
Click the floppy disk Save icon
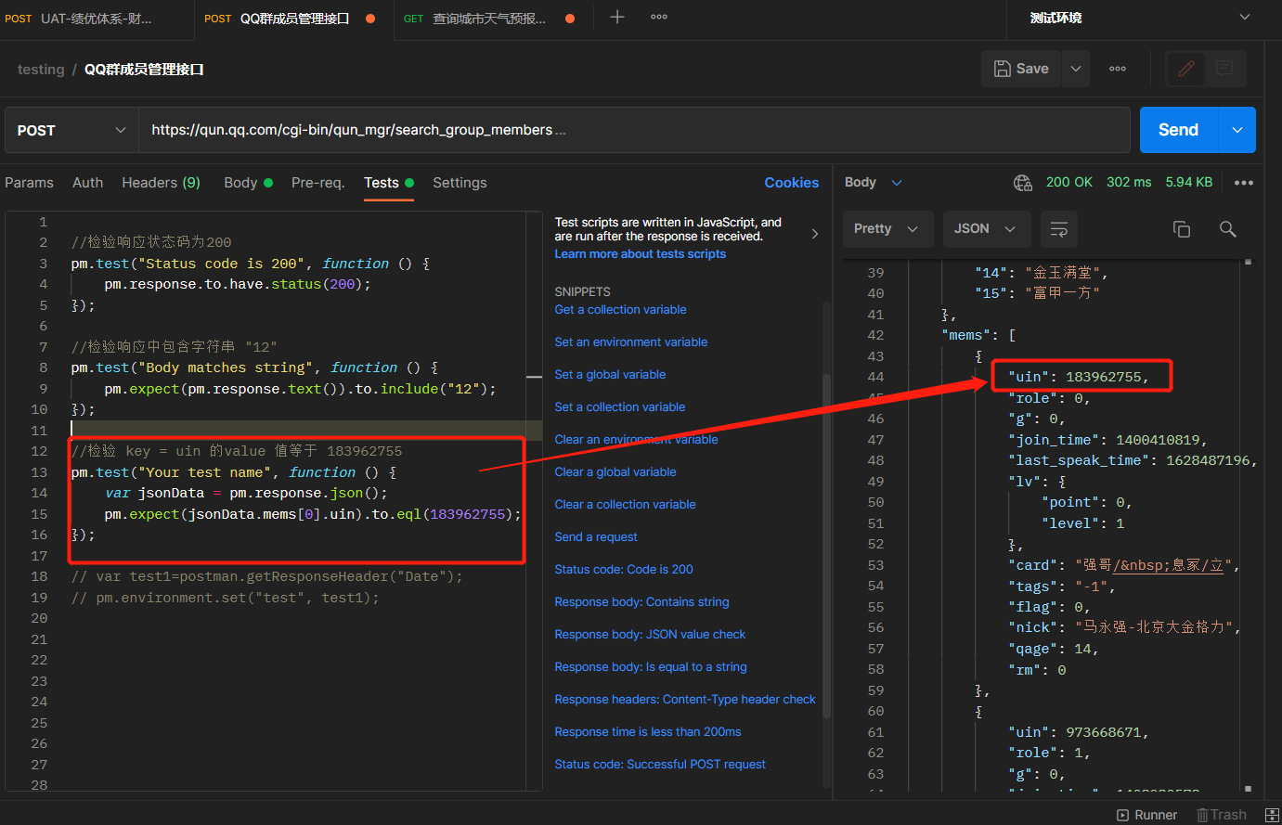click(x=1003, y=69)
